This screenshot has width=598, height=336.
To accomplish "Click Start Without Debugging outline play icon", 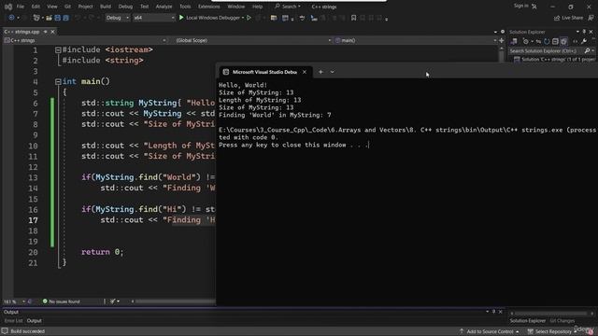I will coord(249,18).
